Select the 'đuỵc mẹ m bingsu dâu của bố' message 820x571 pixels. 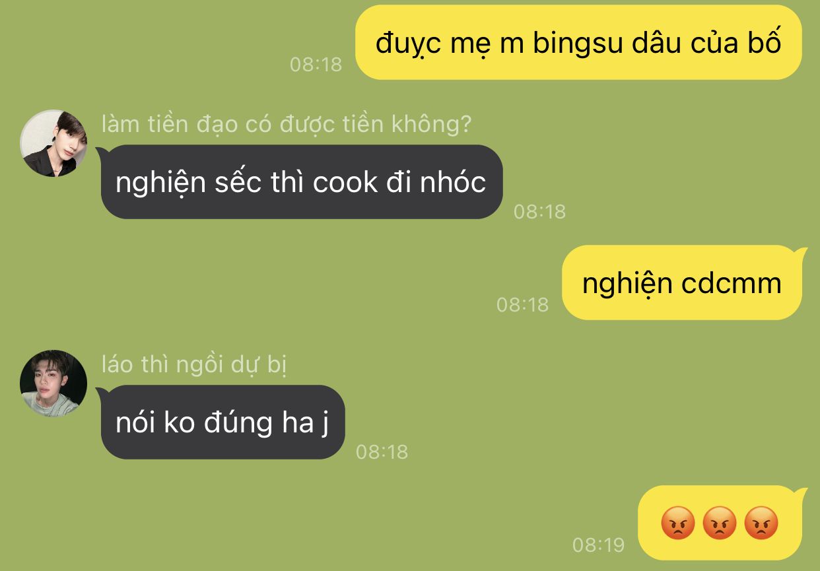pyautogui.click(x=578, y=42)
